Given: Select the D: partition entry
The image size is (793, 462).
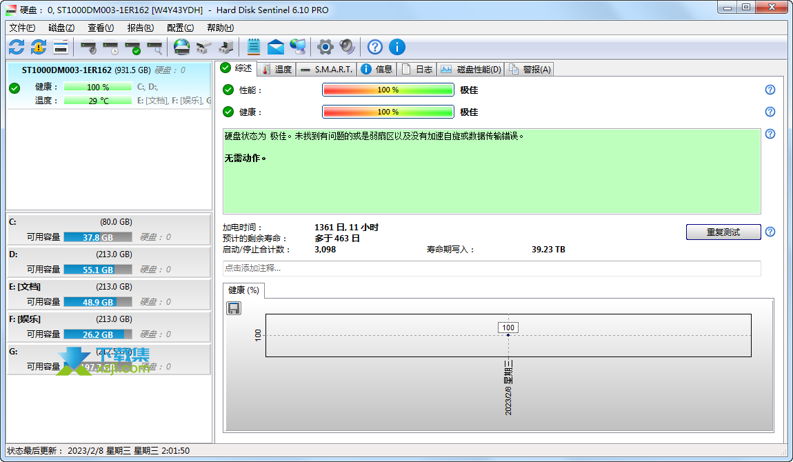Looking at the screenshot, I should pos(109,262).
